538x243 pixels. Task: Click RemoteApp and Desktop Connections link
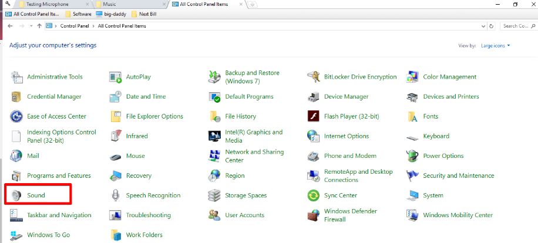358,176
